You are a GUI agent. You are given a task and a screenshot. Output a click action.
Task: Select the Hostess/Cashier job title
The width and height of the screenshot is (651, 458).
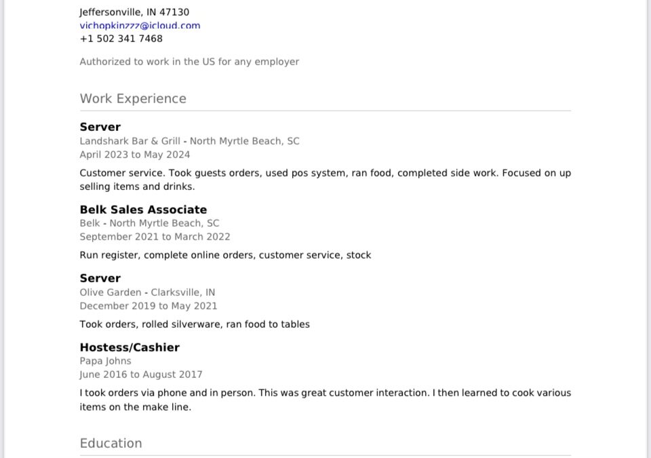click(x=130, y=347)
